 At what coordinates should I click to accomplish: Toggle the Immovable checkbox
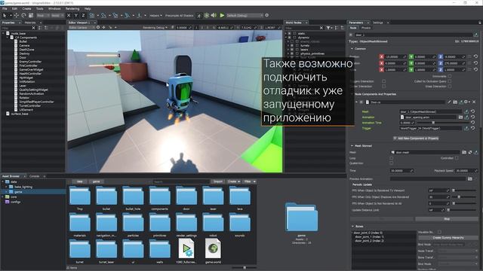pos(450,76)
